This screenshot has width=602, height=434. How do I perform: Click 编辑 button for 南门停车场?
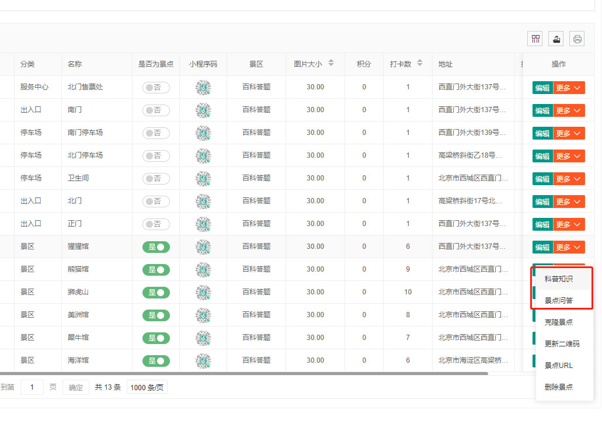[542, 133]
